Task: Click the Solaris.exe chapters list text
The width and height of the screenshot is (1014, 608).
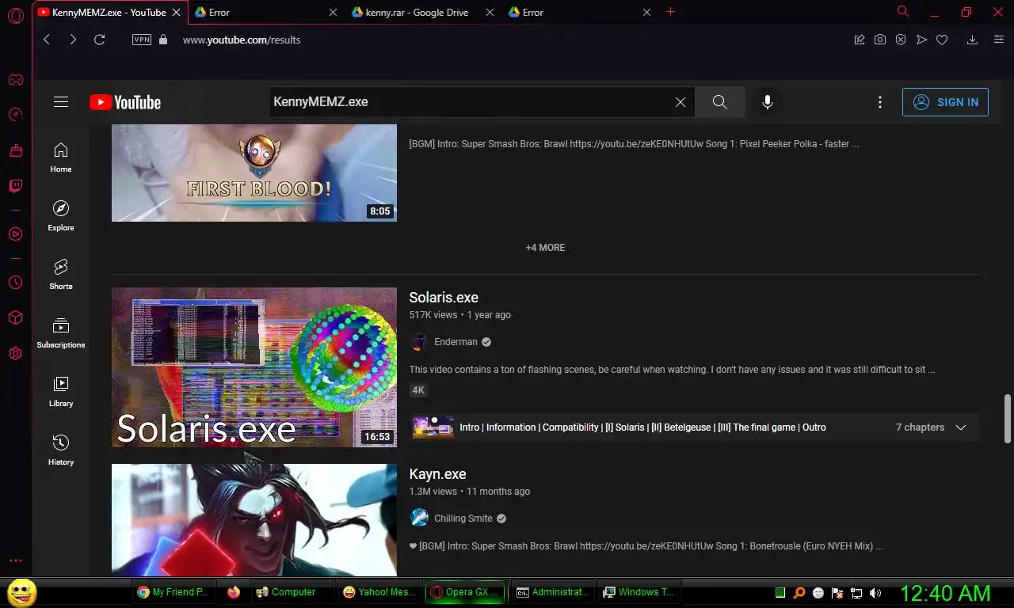Action: tap(642, 427)
